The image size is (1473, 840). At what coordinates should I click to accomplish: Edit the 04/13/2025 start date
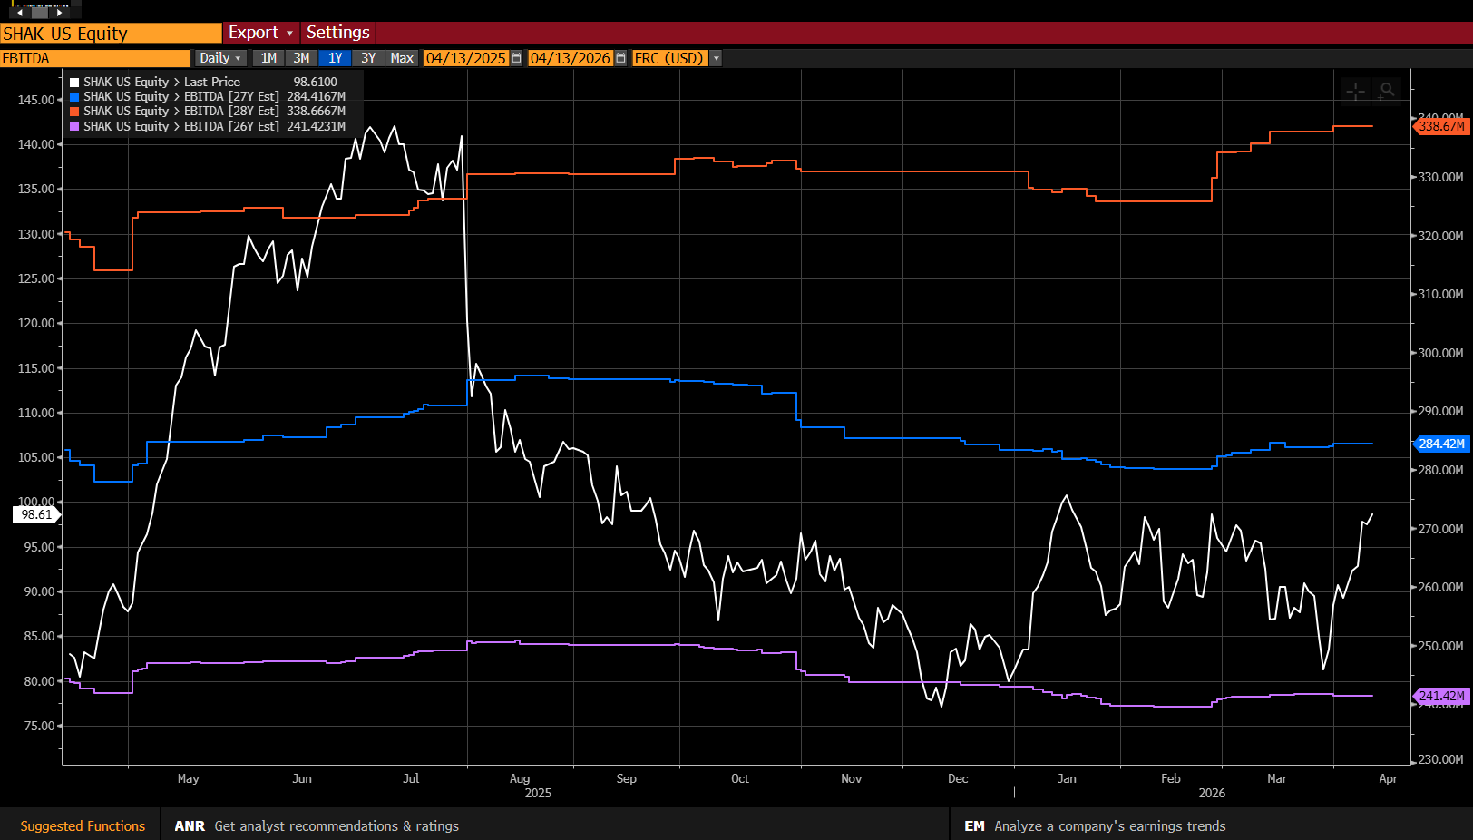[x=466, y=58]
